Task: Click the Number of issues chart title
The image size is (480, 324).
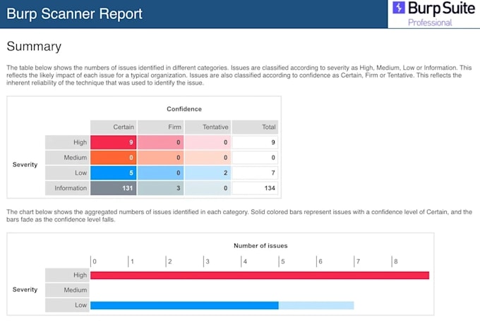Action: click(x=260, y=246)
